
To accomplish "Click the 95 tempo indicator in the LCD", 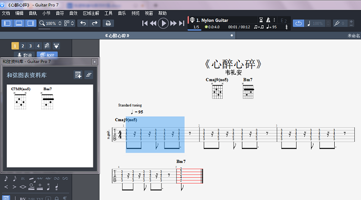I will (x=272, y=27).
